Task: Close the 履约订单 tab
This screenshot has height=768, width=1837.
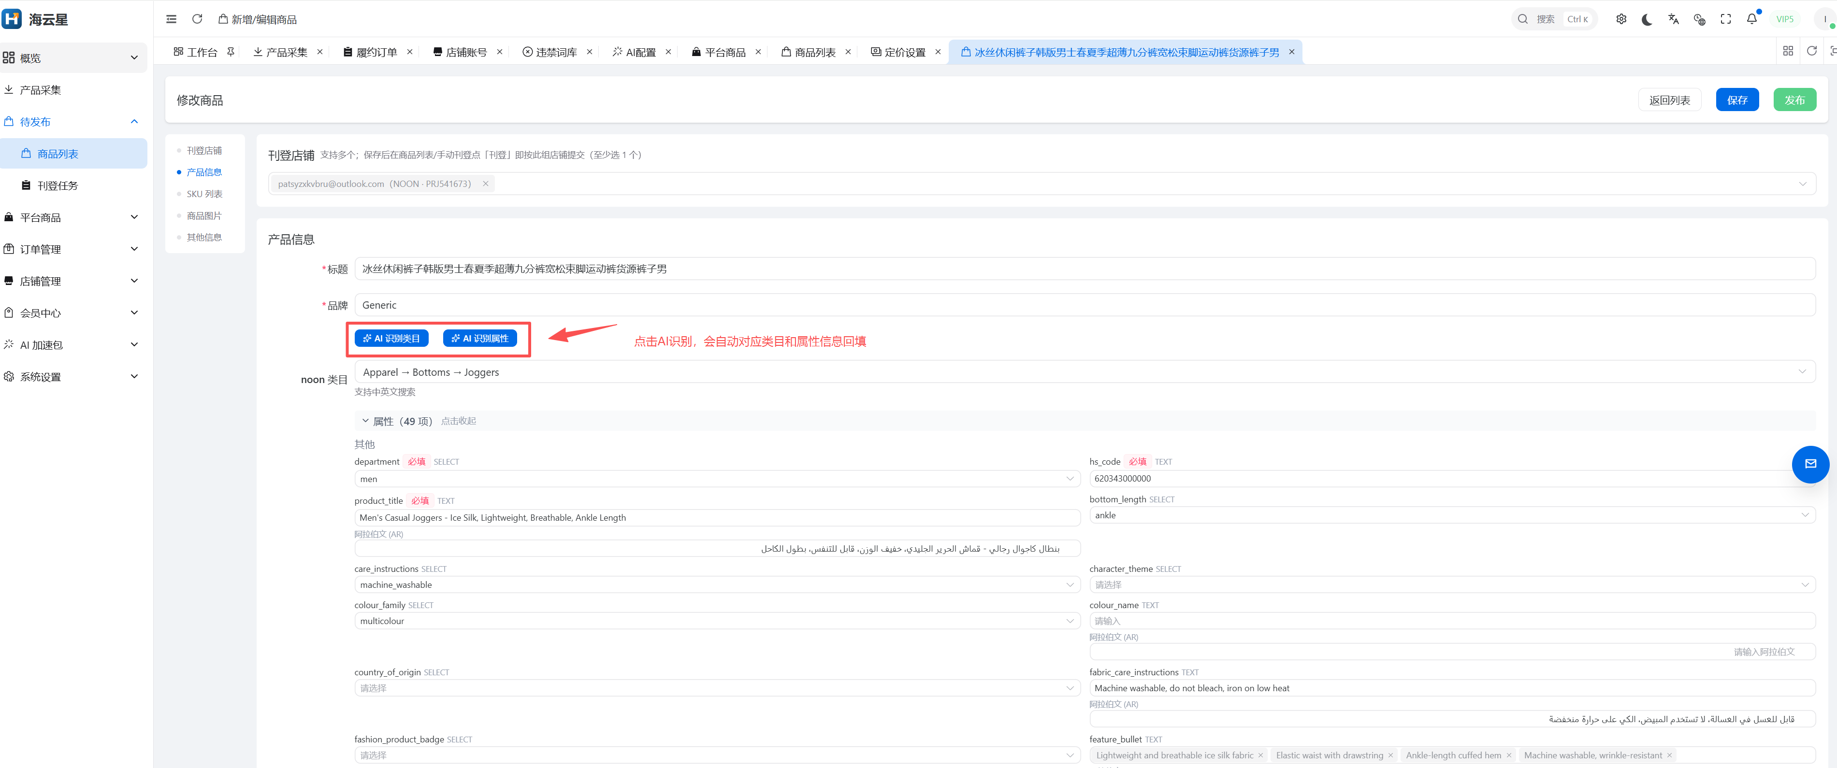Action: click(410, 52)
